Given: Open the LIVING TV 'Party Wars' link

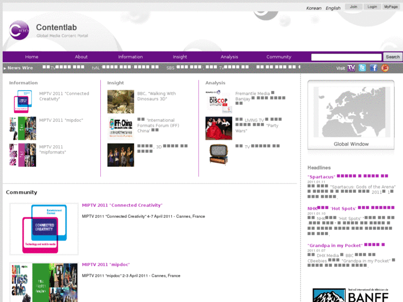Looking at the screenshot, I should pyautogui.click(x=258, y=125).
